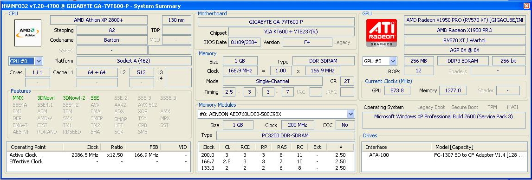Open the GPU #0 selector dropdown
This screenshot has width=532, height=180.
393,61
